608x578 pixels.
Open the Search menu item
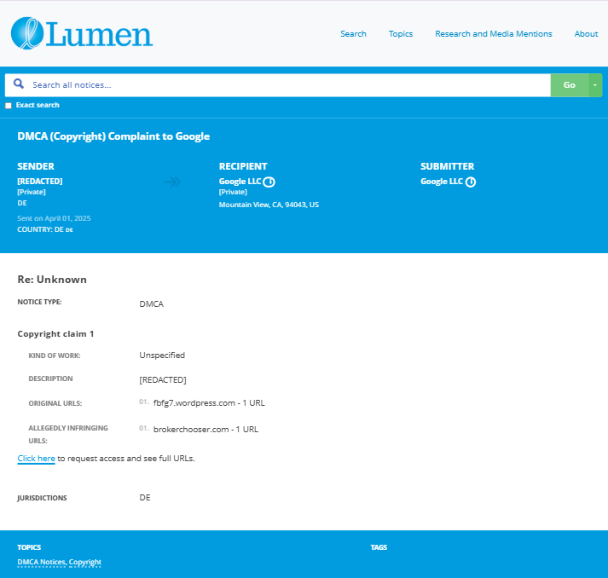[353, 34]
